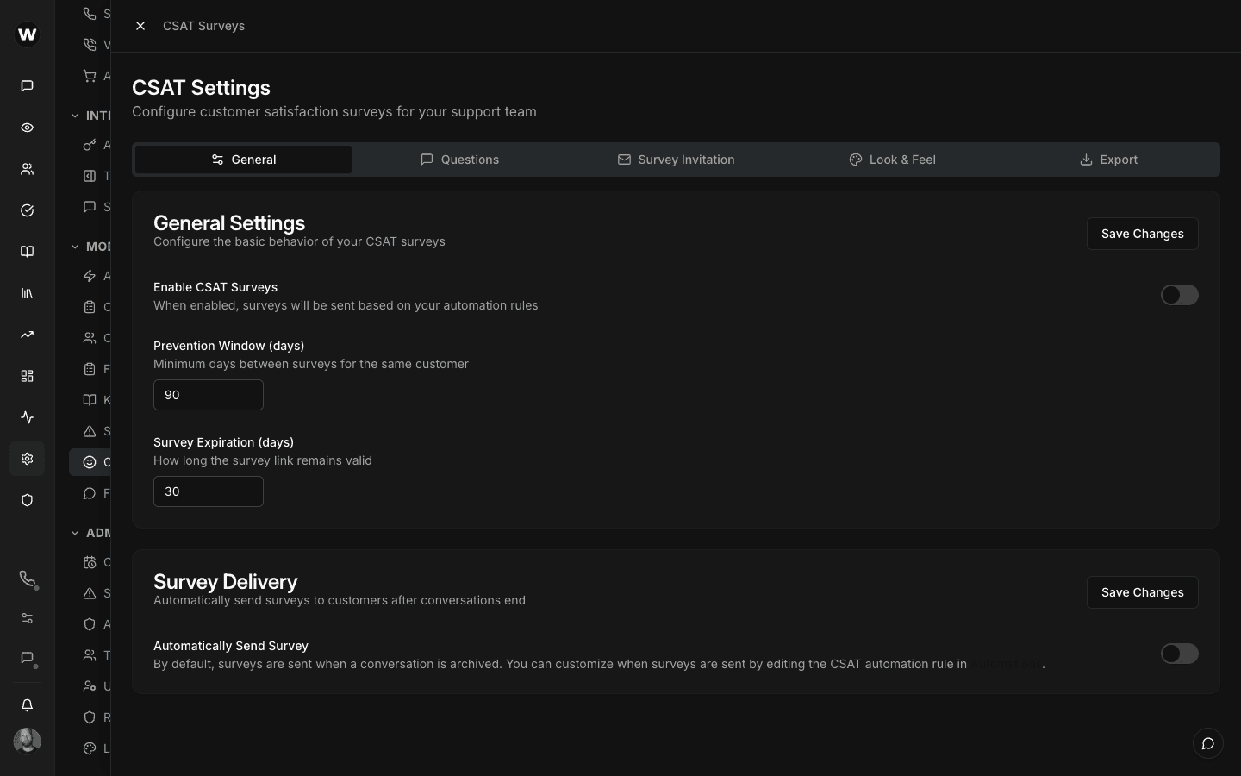This screenshot has height=776, width=1241.
Task: Enable the CSAT Surveys toggle
Action: (1179, 295)
